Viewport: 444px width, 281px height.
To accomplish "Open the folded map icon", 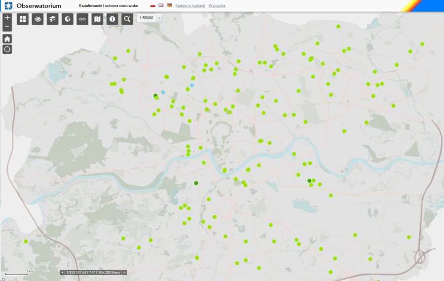I will pyautogui.click(x=98, y=19).
